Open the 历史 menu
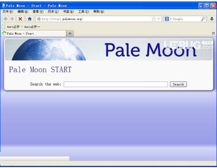217x168 pixels. (x=53, y=12)
